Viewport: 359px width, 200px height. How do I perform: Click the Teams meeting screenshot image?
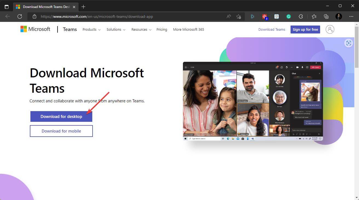(x=253, y=101)
